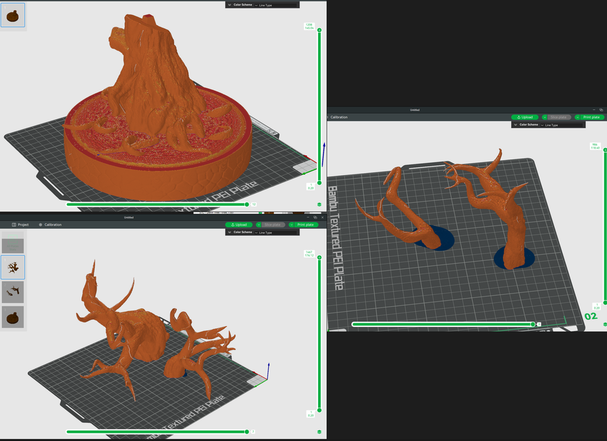The image size is (607, 441).
Task: Expand the Print plate dropdown arrow in bottom-left window
Action: point(292,225)
